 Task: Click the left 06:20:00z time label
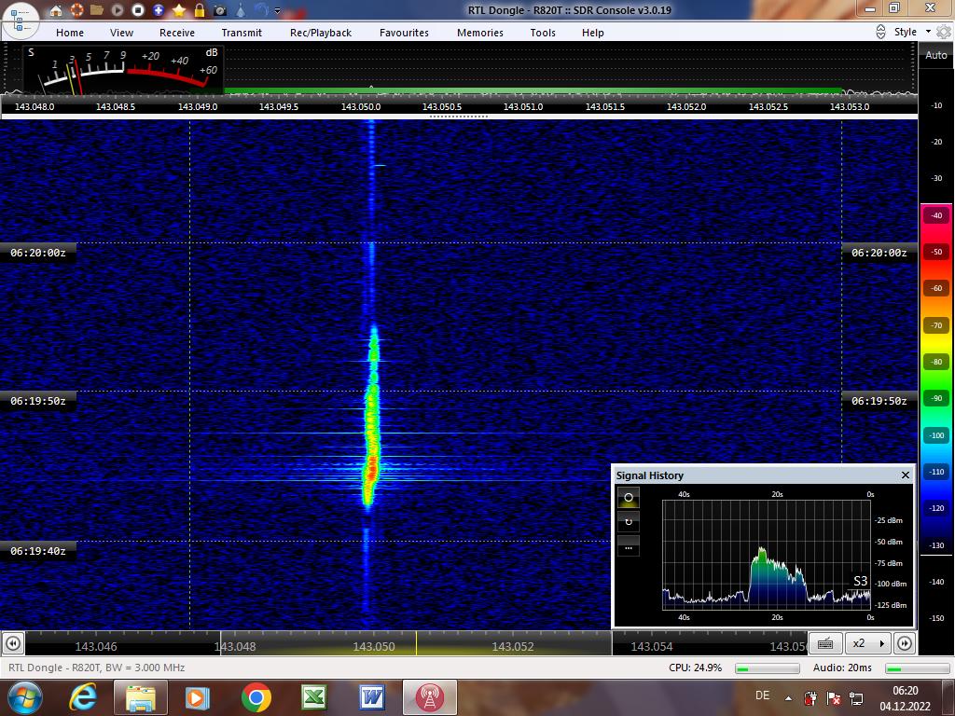click(x=37, y=253)
